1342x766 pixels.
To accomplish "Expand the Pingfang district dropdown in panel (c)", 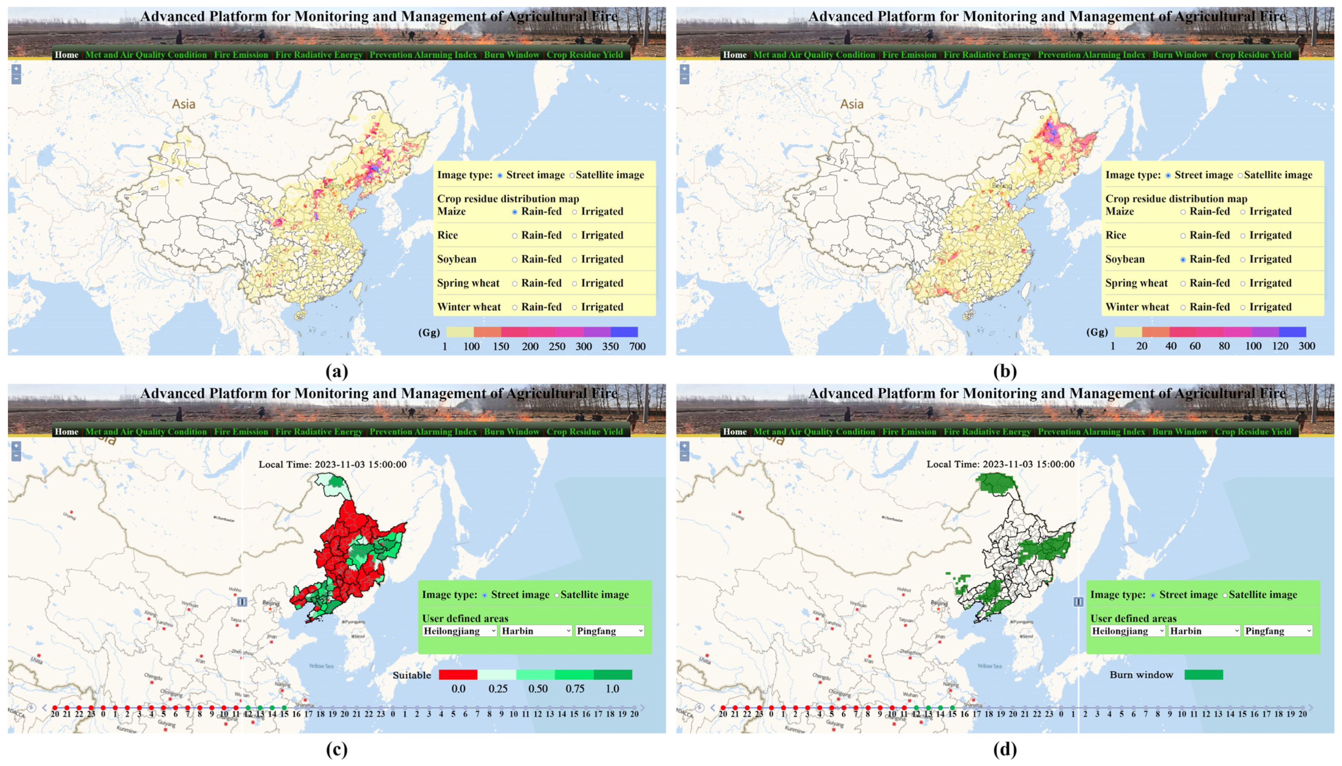I will click(610, 631).
